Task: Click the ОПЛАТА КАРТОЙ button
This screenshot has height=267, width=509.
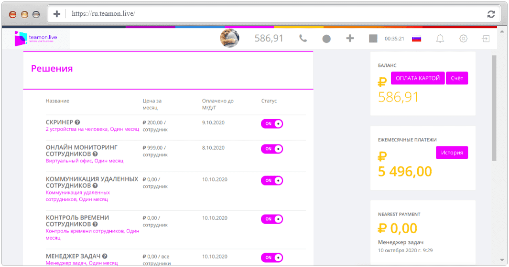Action: [x=417, y=78]
